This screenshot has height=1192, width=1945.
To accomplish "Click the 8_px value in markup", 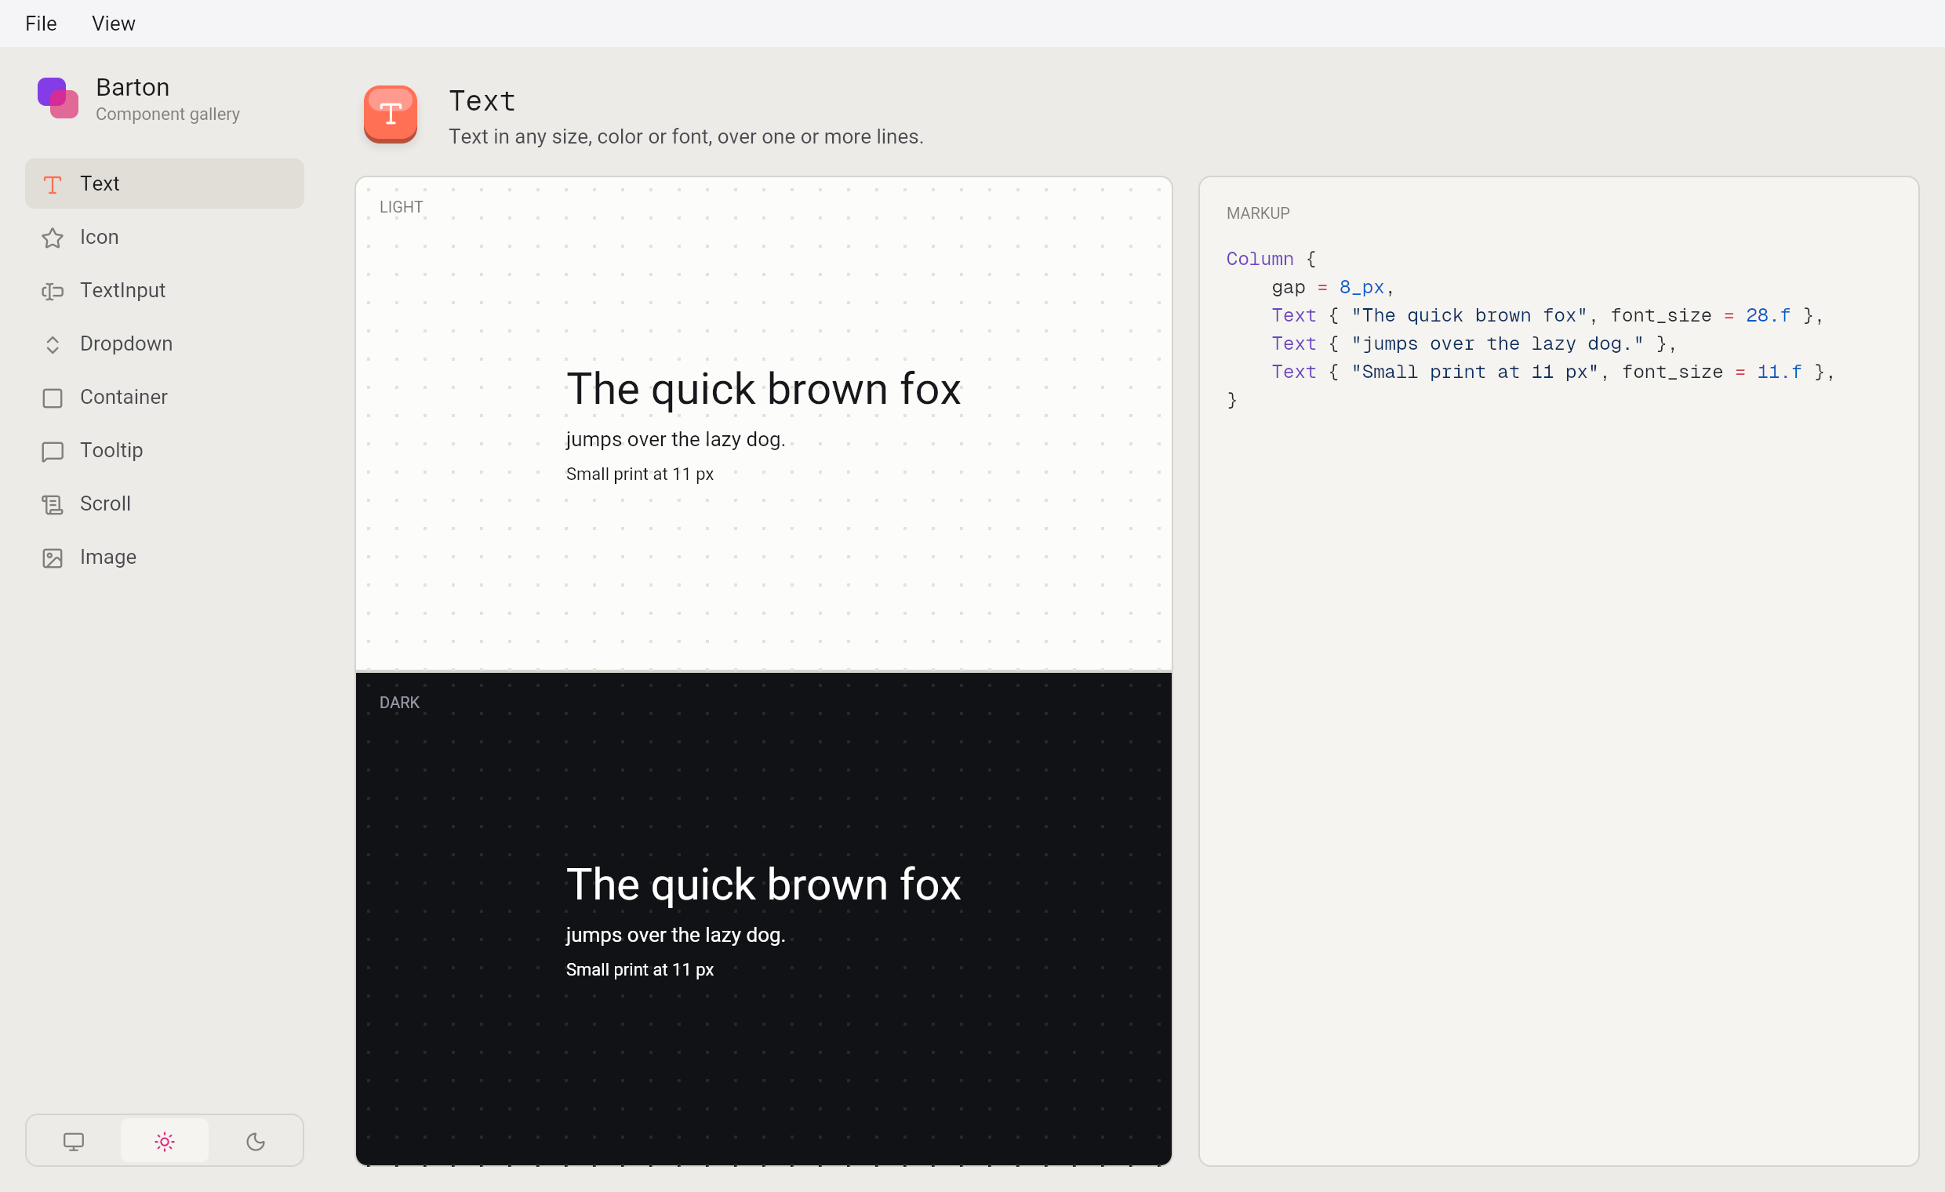I will [x=1361, y=287].
